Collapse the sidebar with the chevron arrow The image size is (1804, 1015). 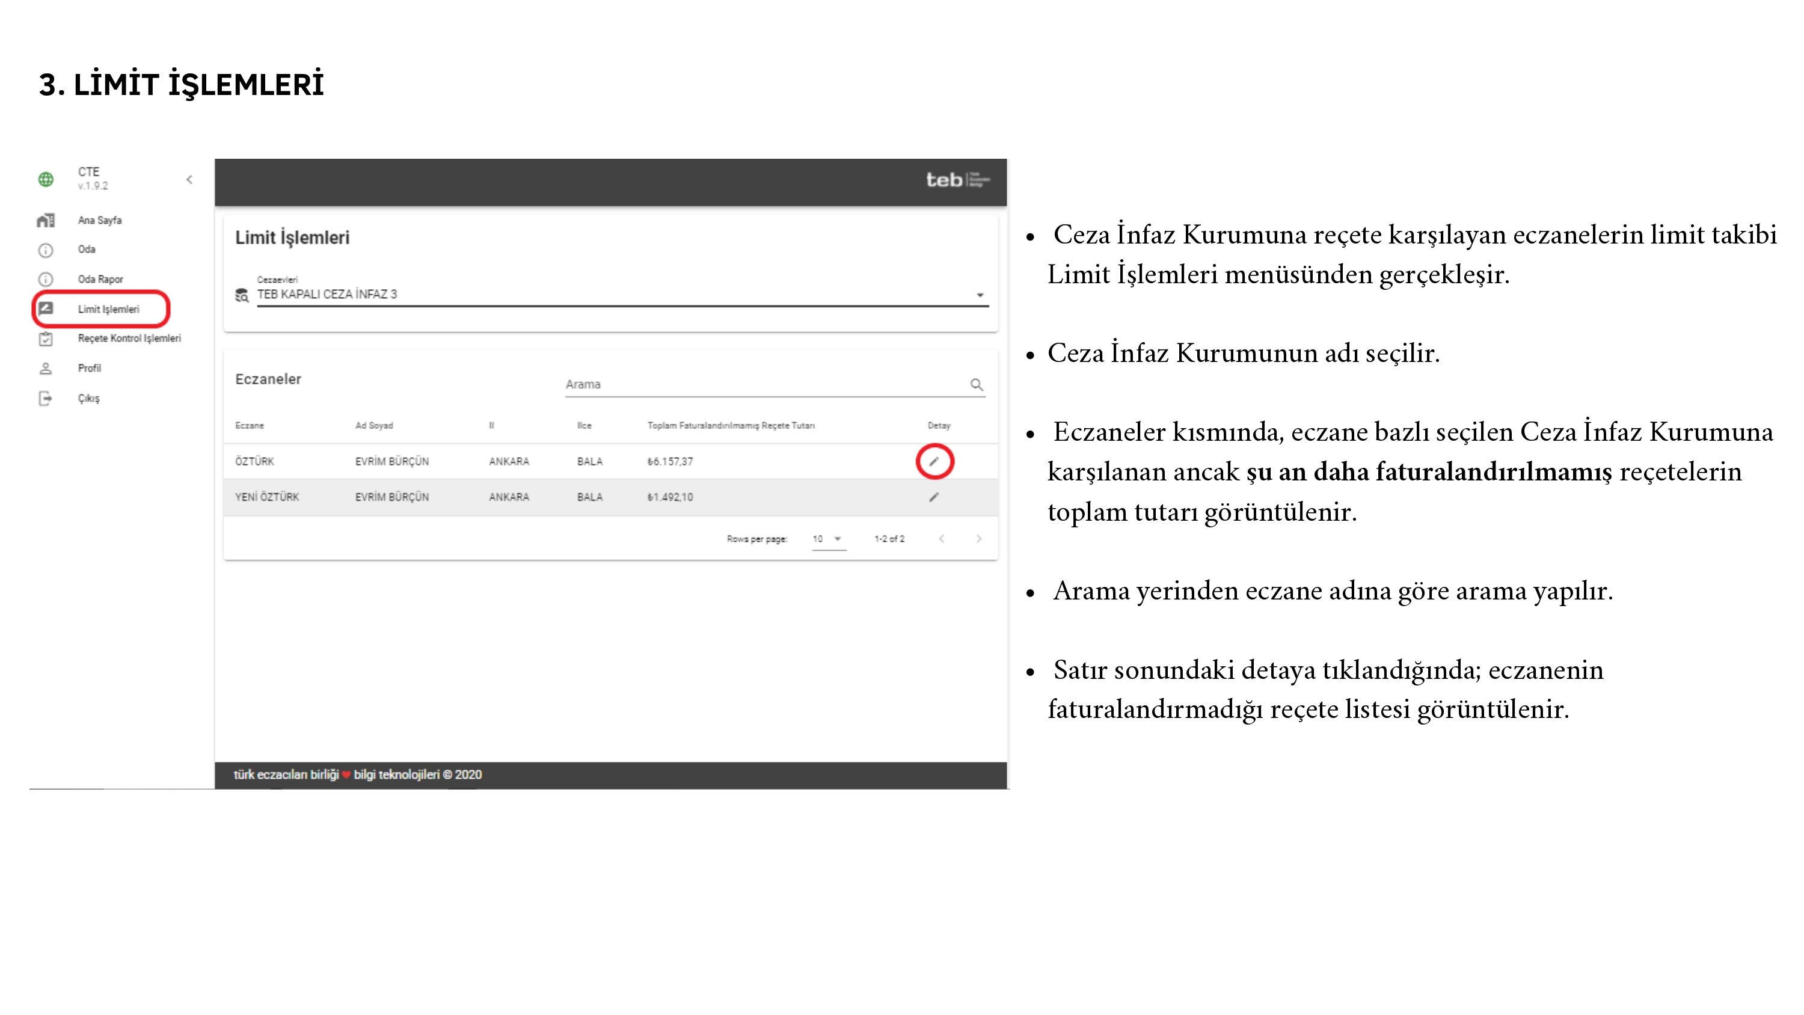pyautogui.click(x=189, y=180)
